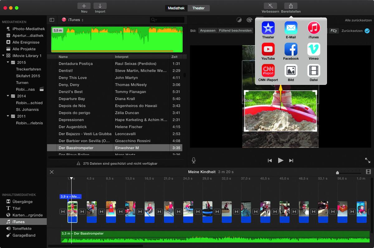Open the Skifahrt 2015 event
374x248 pixels.
(x=28, y=76)
